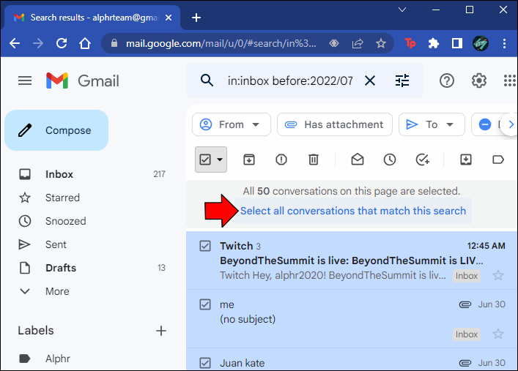The width and height of the screenshot is (518, 371).
Task: Create a new label with plus icon
Action: 161,331
